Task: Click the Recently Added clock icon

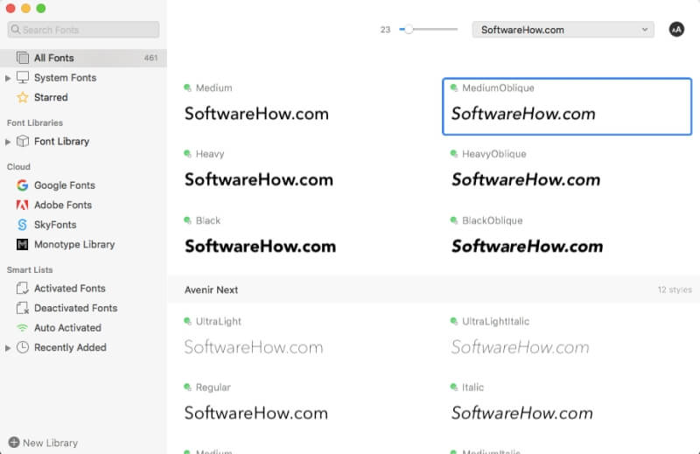Action: point(23,347)
